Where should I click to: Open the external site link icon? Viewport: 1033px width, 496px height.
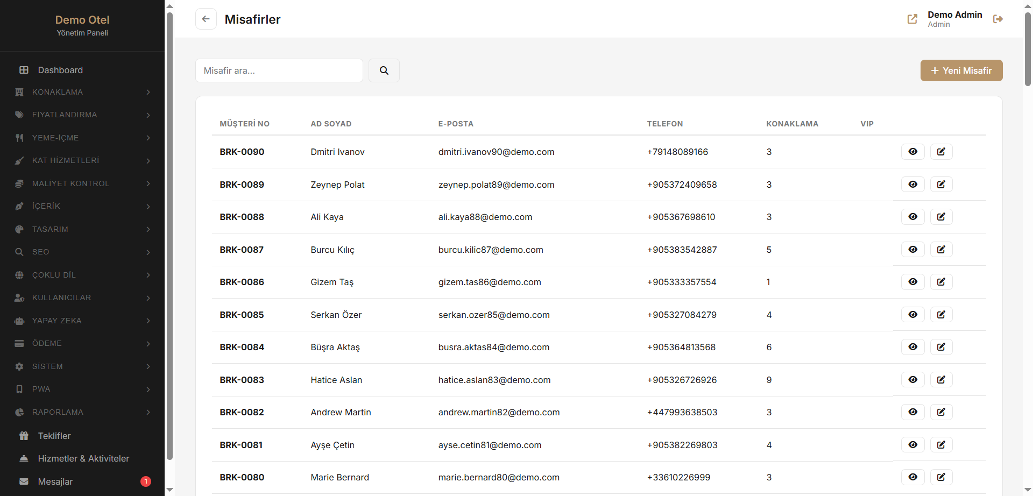[912, 19]
